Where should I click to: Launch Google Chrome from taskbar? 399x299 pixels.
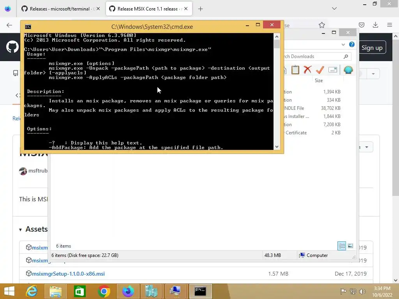[x=104, y=291]
